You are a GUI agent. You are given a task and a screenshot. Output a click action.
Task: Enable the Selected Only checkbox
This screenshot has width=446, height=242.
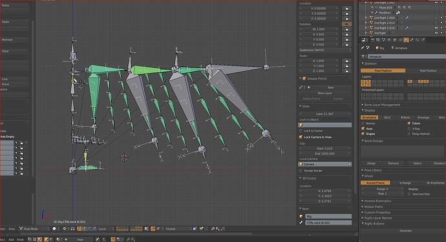point(409,194)
